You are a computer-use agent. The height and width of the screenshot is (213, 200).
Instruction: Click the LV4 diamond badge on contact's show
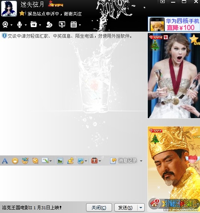pos(156,37)
